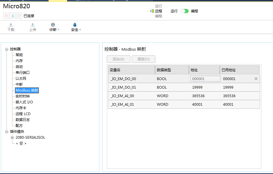Screen dimensions: 273x174
Task: Click used address 000001 cell
Action: click(229, 79)
